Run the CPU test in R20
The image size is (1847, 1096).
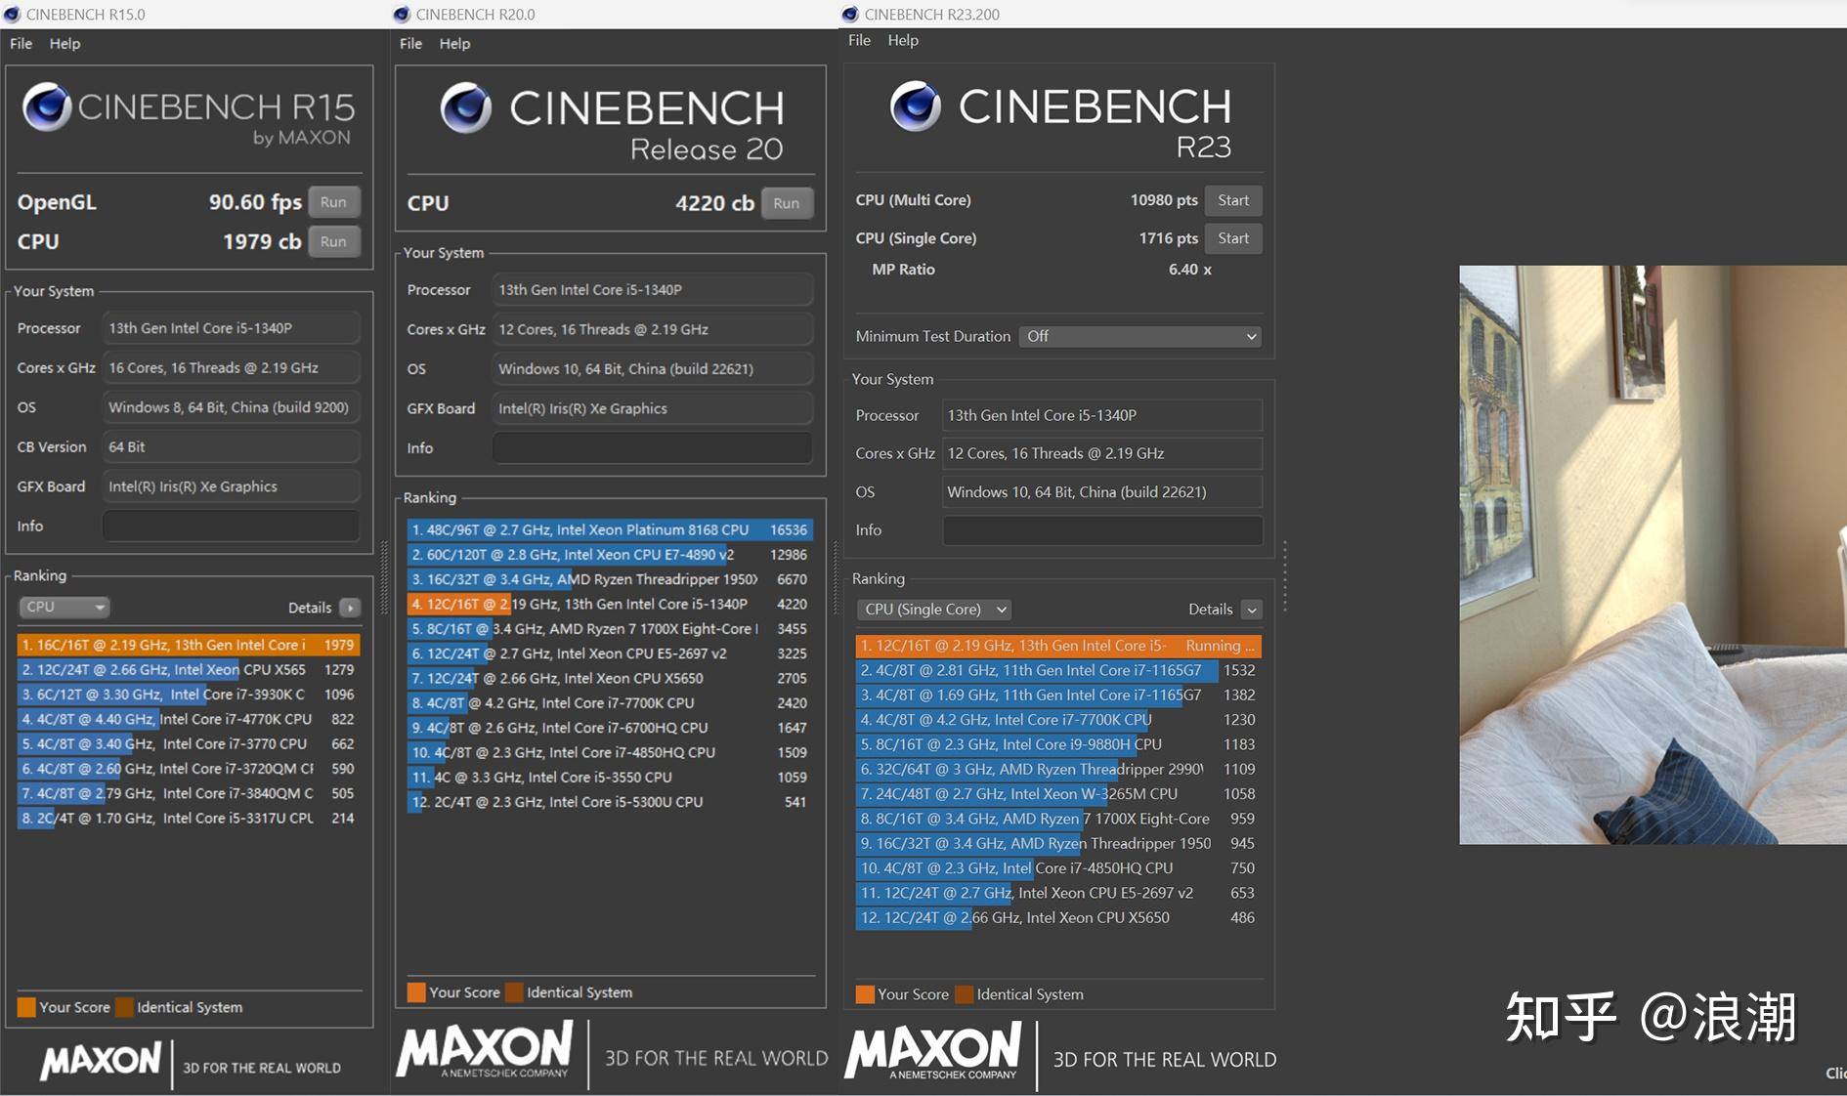click(787, 203)
